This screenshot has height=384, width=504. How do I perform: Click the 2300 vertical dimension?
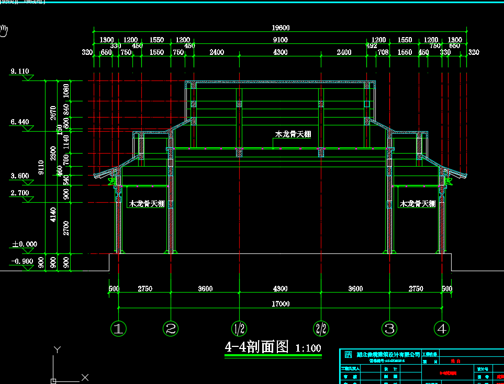tap(53, 153)
